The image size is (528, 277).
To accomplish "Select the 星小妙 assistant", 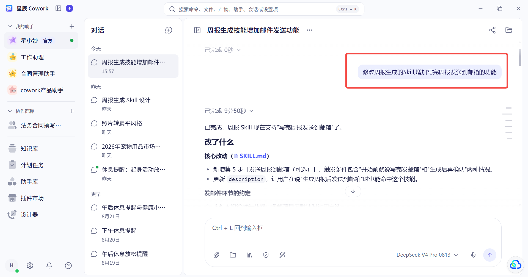I will [x=41, y=41].
